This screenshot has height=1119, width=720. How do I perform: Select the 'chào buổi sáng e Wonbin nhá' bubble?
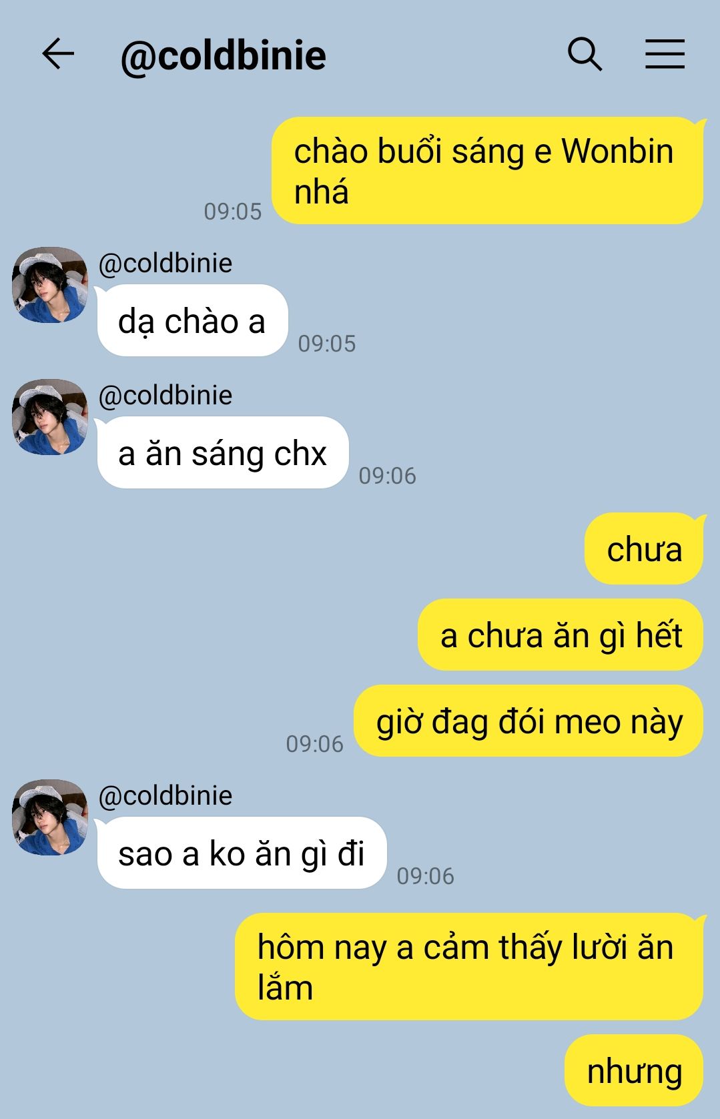point(488,171)
